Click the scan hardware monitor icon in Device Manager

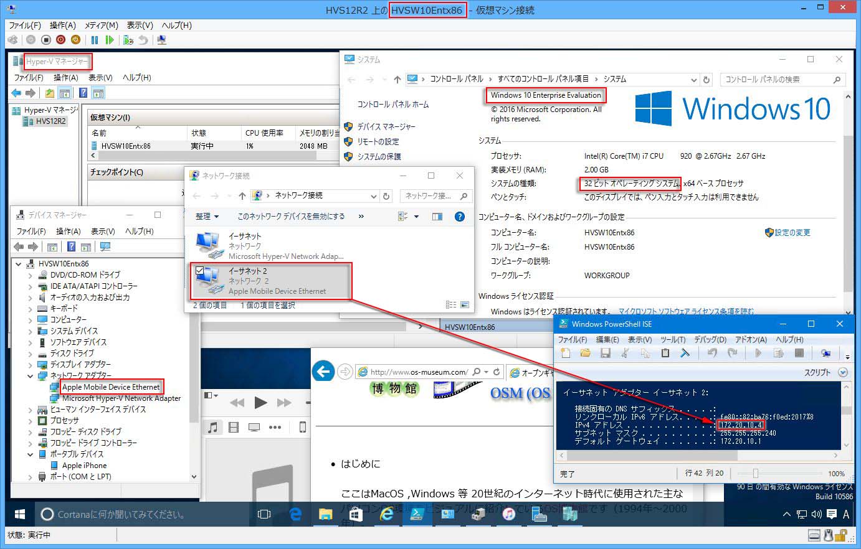pyautogui.click(x=105, y=247)
